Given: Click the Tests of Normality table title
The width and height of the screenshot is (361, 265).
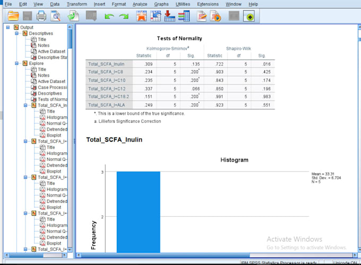Looking at the screenshot, I should pyautogui.click(x=179, y=38).
